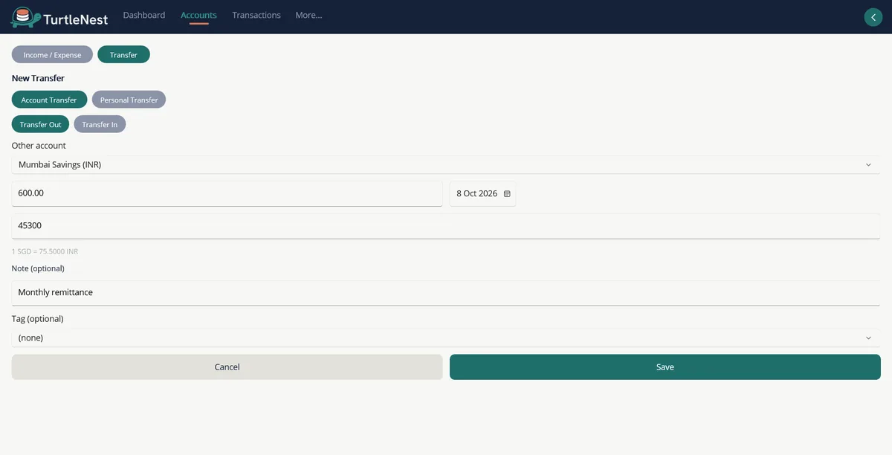
Task: Select the Transfer mode pill
Action: tap(123, 55)
